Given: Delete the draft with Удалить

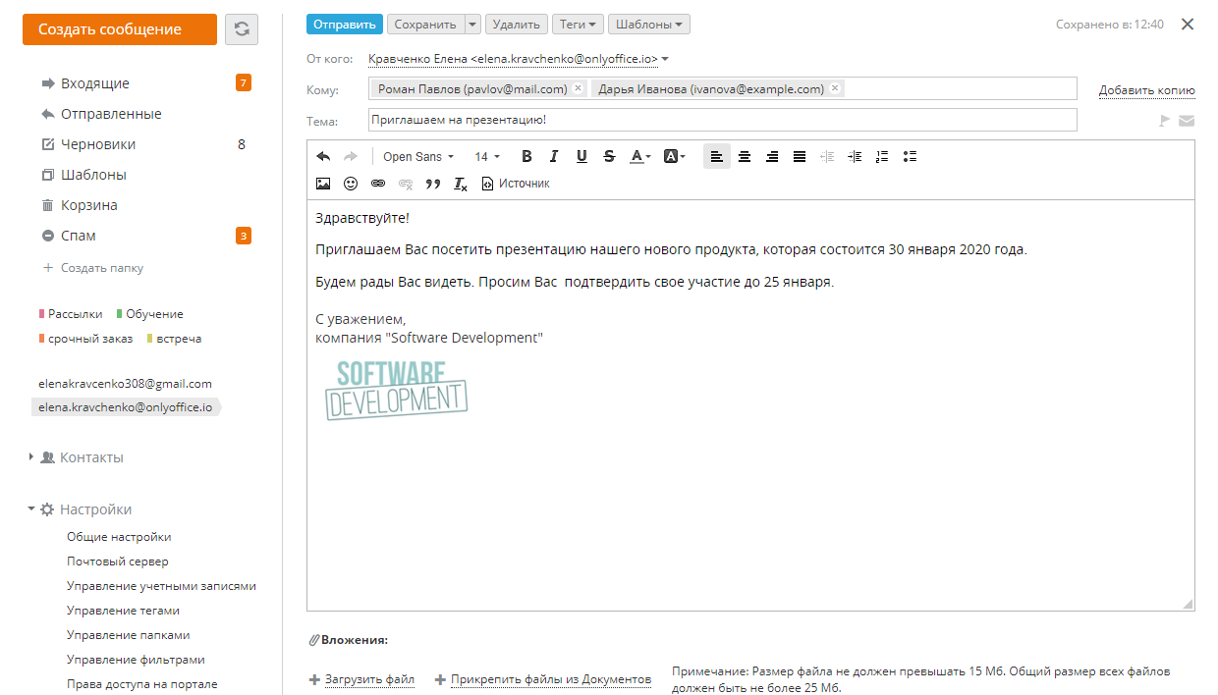Looking at the screenshot, I should [x=517, y=25].
